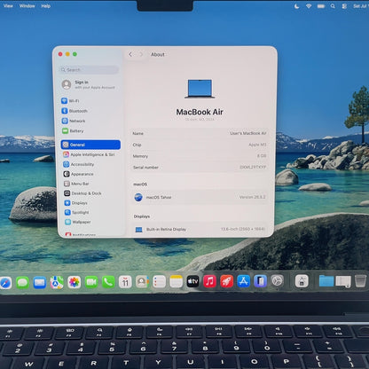369x369 pixels.
Task: Open the App Store from the Dock
Action: [243, 281]
